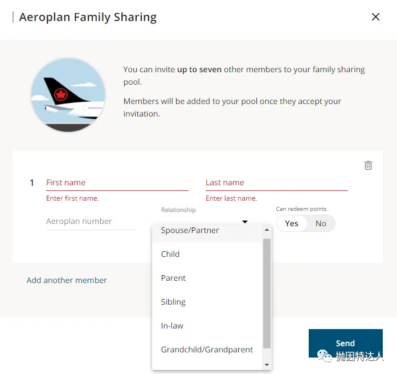Click the Aeroplan number field
The height and width of the screenshot is (374, 397).
(x=91, y=222)
